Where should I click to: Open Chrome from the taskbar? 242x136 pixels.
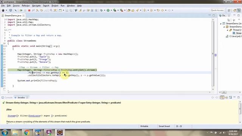pyautogui.click(x=27, y=133)
